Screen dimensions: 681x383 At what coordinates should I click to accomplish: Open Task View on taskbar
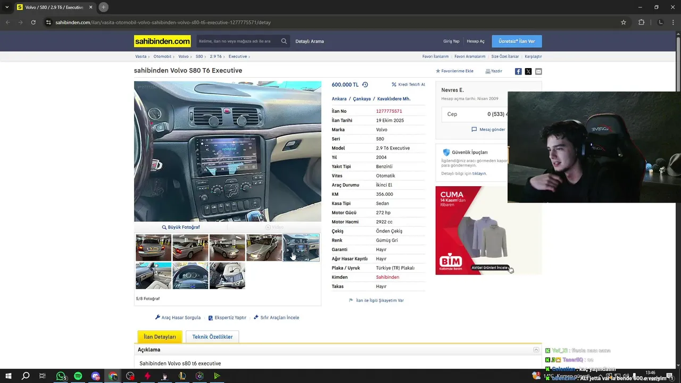43,376
